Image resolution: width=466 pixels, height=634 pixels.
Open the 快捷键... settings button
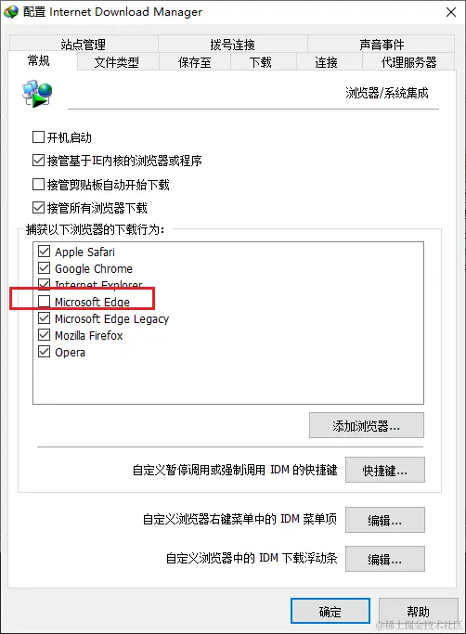click(x=385, y=470)
